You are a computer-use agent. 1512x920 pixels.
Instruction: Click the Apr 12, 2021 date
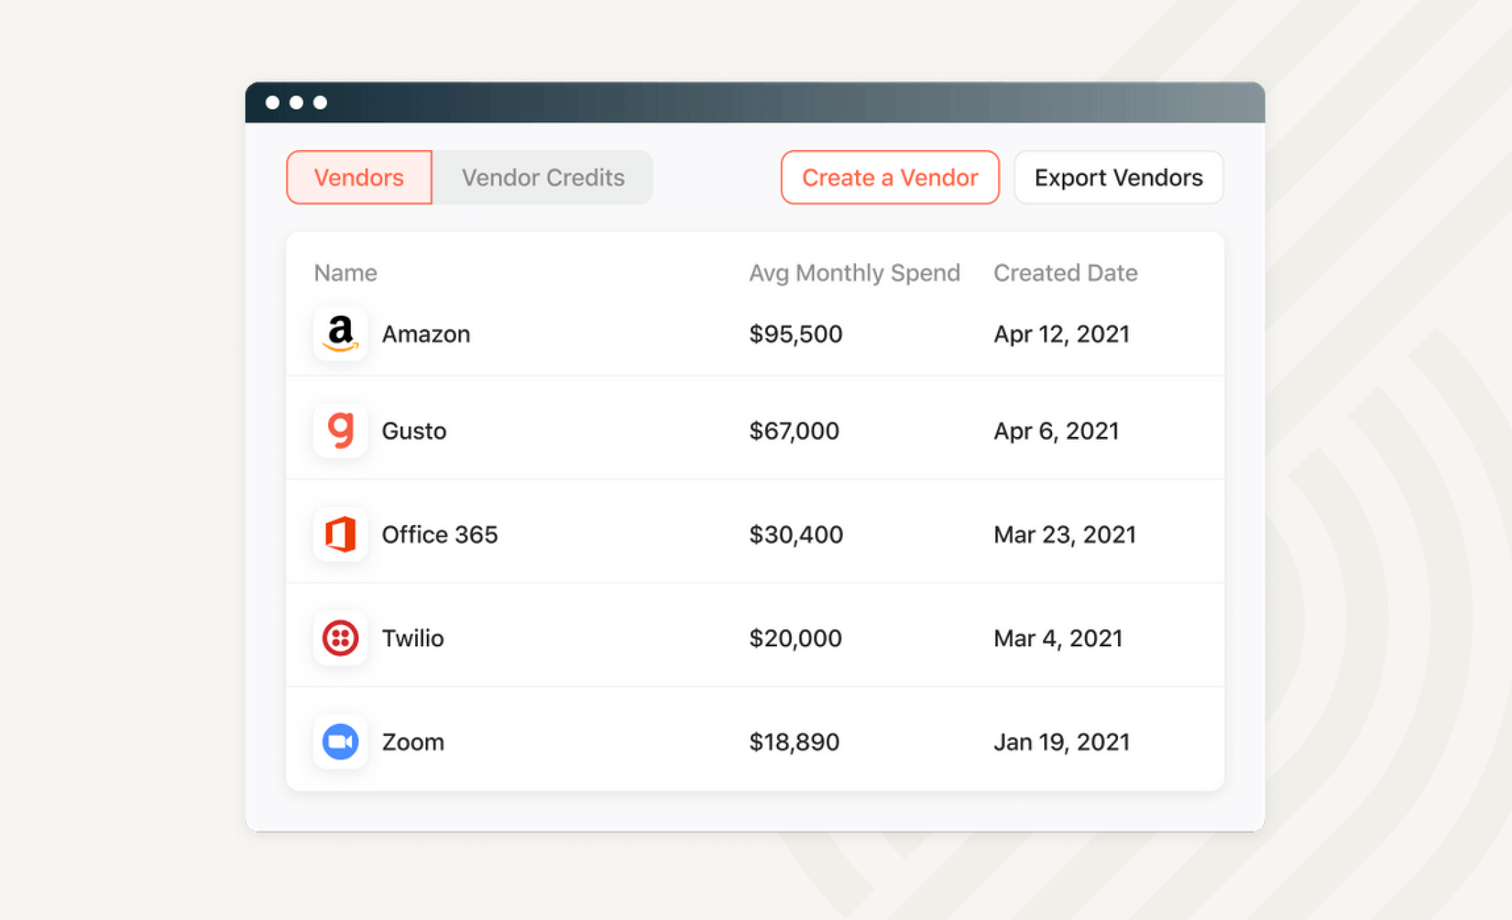tap(1062, 334)
